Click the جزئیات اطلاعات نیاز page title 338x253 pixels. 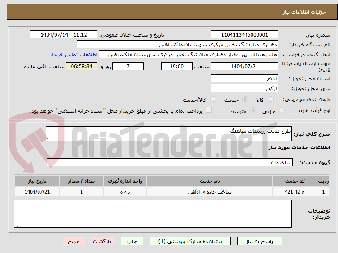point(304,12)
